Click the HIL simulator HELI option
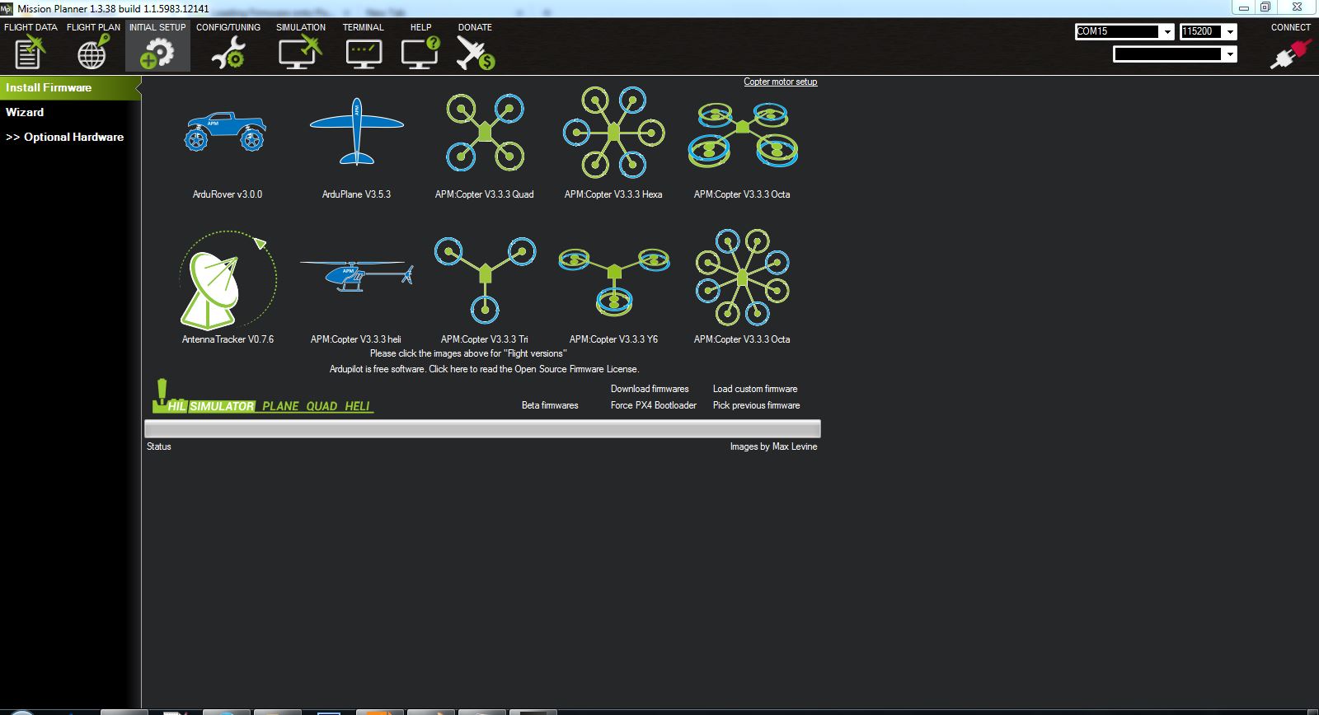Screen dimensions: 1319x715 click(358, 406)
